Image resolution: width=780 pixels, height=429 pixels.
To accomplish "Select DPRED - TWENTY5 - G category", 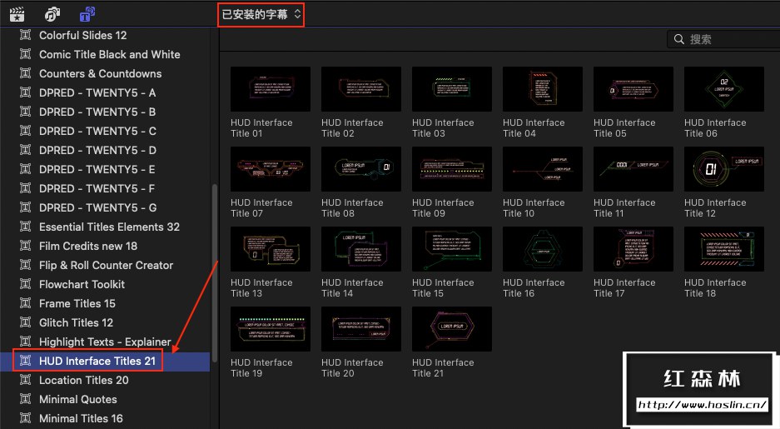I will pyautogui.click(x=98, y=207).
